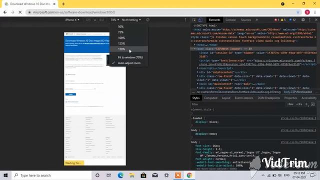Open a new Chrome tab
The image size is (320, 180).
click(63, 4)
